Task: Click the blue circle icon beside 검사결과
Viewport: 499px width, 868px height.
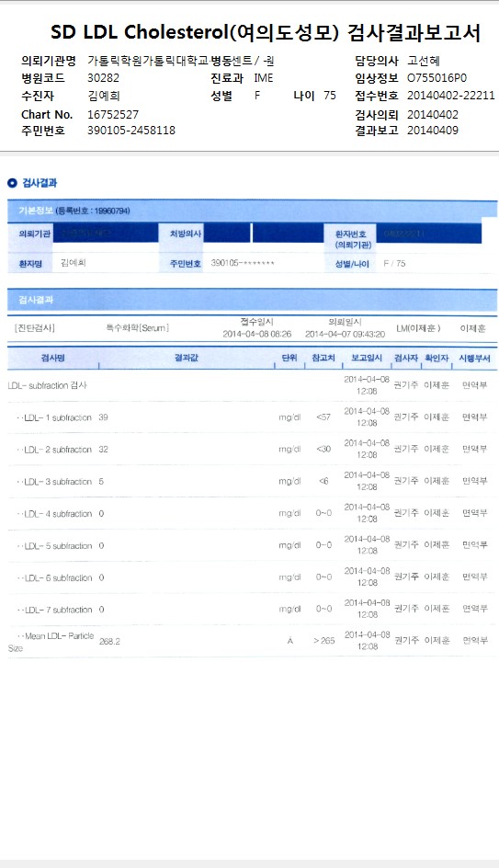Action: [12, 183]
